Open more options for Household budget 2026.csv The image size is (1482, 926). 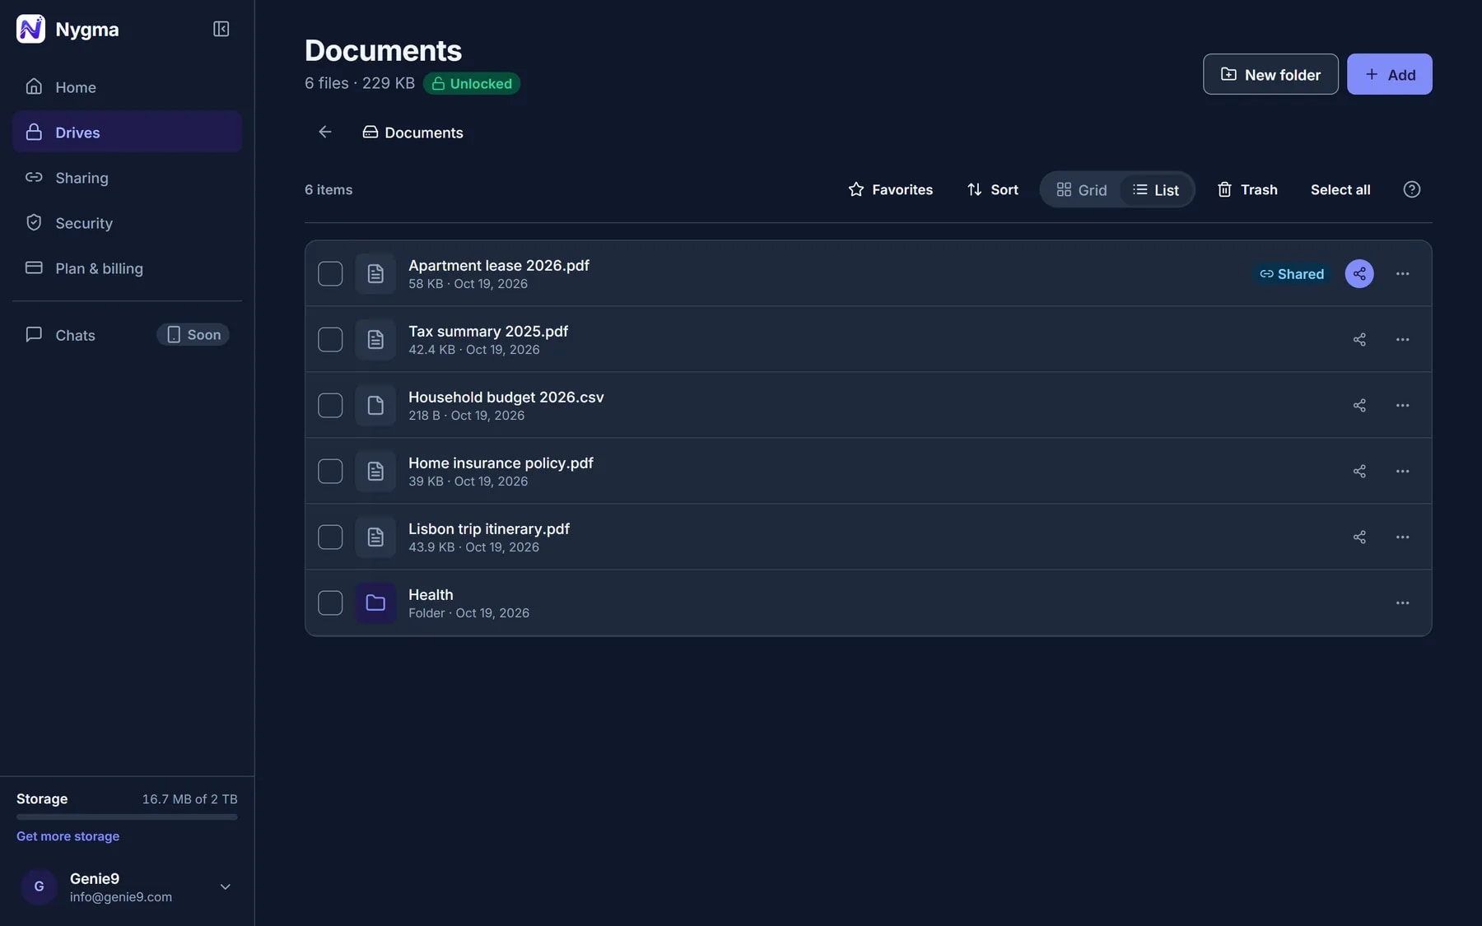coord(1402,405)
